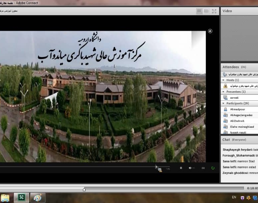Select attendee name Elahe meinaghizad

tap(242, 127)
